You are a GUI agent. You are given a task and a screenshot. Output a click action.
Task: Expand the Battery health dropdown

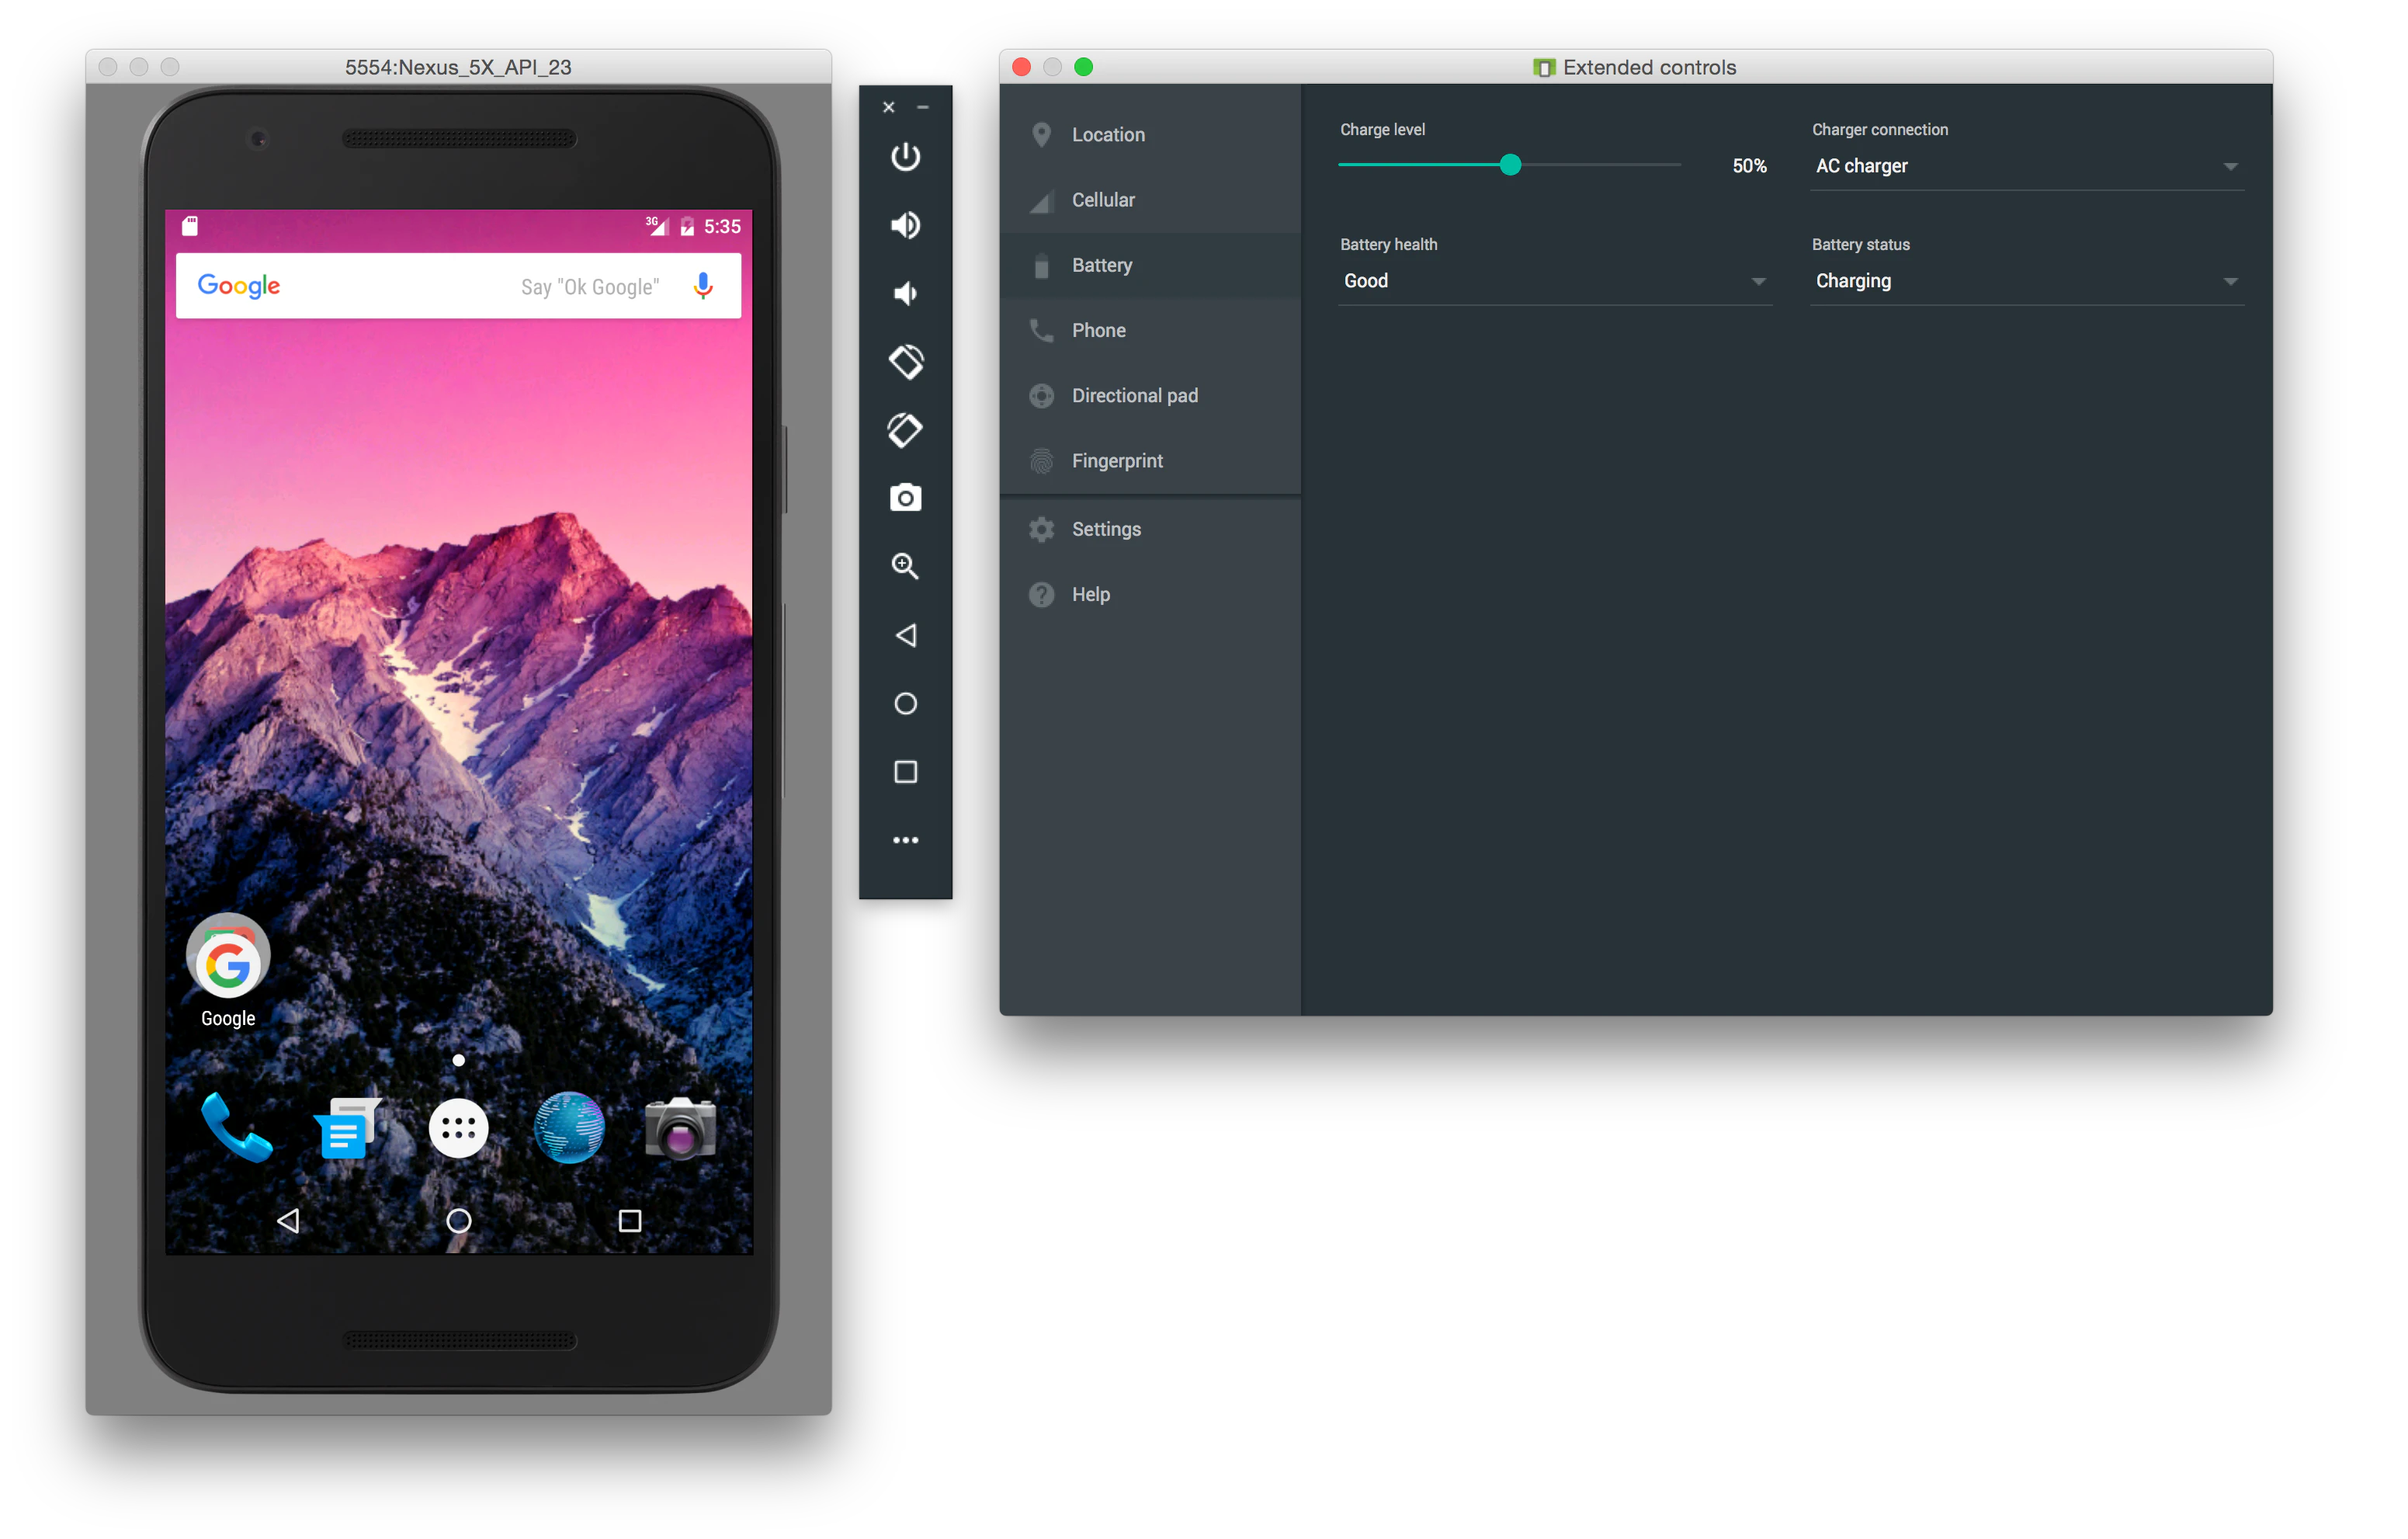1554,281
